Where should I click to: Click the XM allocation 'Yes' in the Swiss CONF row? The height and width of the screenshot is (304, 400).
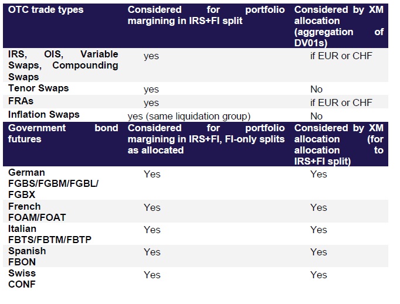point(319,274)
